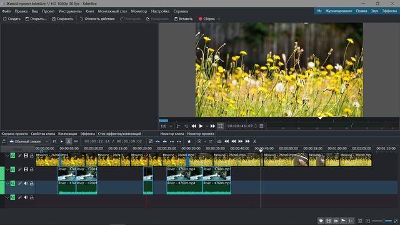
Task: Select the razor/cut tool in timeline toolbar
Action: (69, 141)
